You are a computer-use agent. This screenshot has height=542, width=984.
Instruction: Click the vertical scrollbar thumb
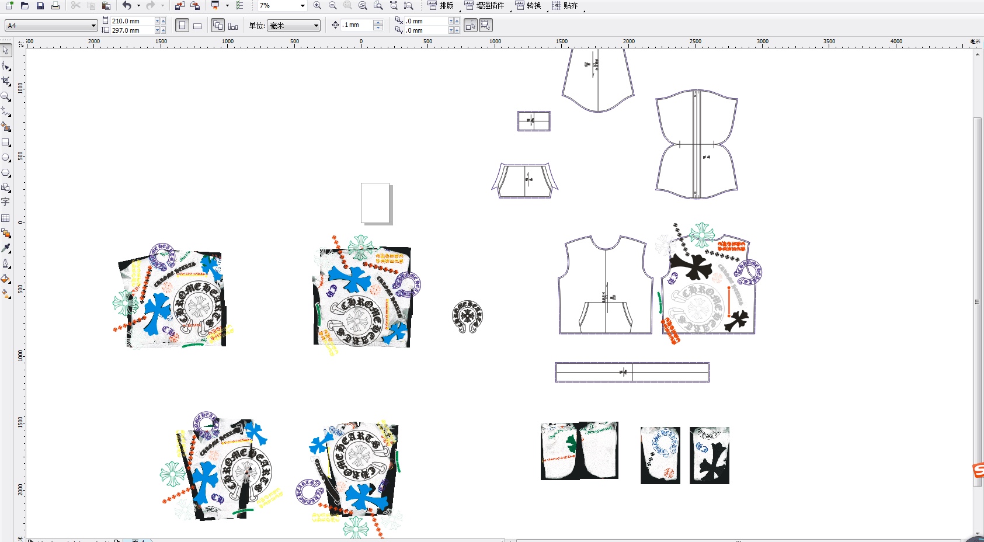[x=977, y=301]
